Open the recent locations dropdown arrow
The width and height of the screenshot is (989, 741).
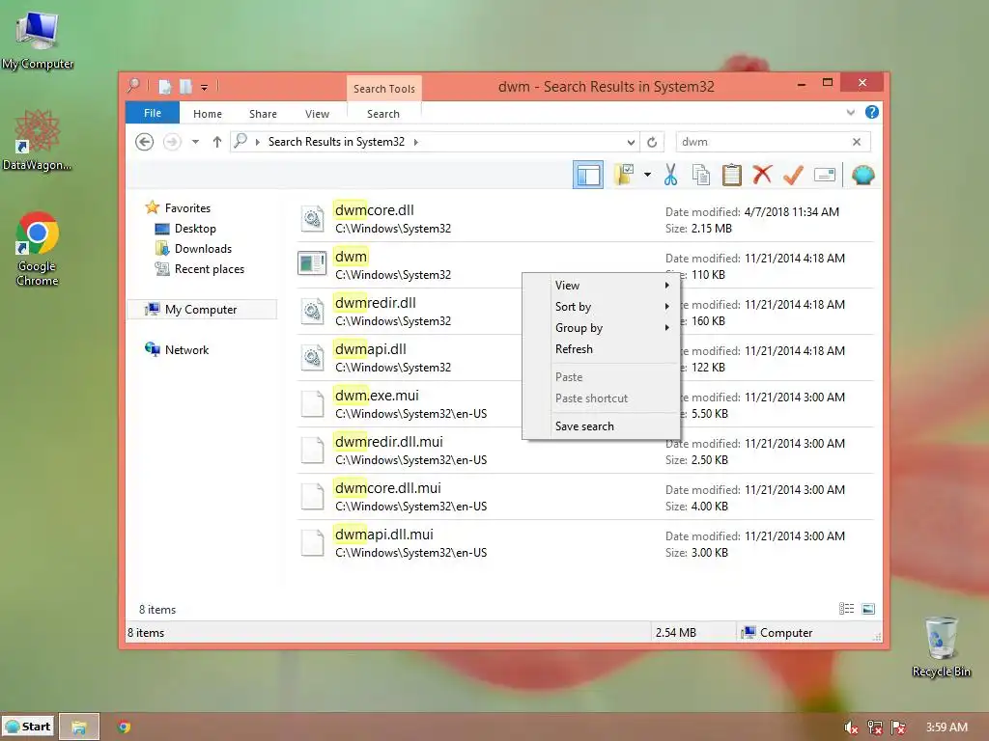(x=195, y=142)
